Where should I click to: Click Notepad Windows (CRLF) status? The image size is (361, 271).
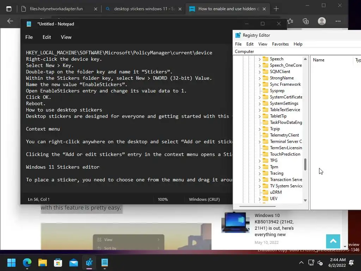pyautogui.click(x=204, y=199)
